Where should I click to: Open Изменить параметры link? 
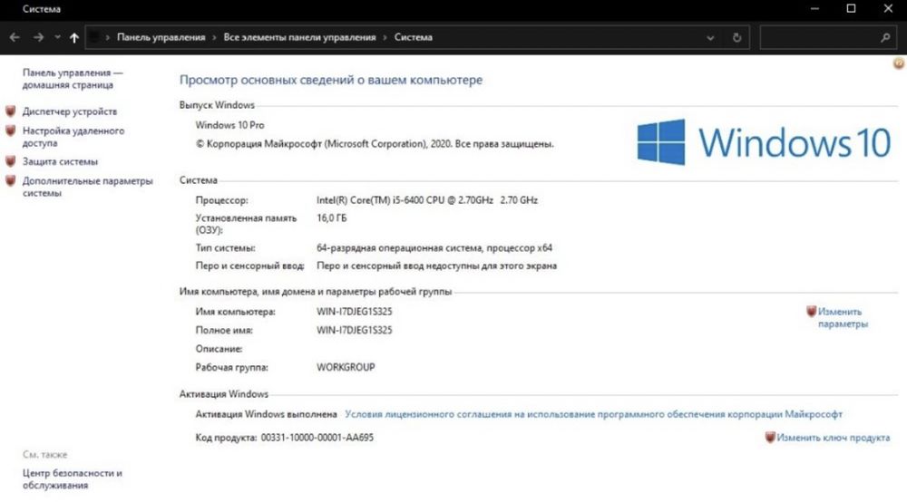tap(843, 318)
